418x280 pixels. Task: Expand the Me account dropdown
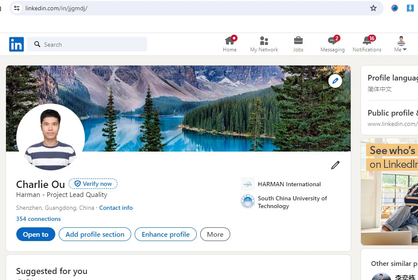pos(400,44)
